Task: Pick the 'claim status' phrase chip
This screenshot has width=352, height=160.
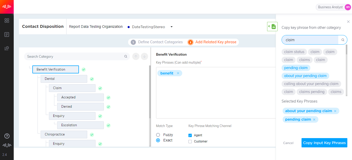Action: tap(294, 52)
